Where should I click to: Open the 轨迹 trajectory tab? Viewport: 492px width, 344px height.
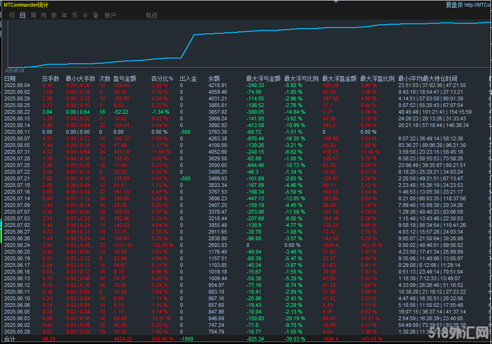(151, 15)
